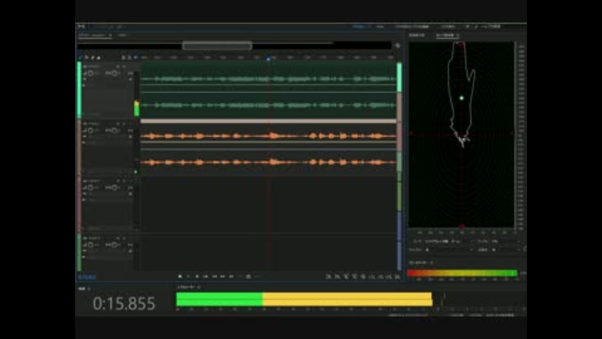
Task: Show Inputs/Outputs in track headers
Action: [x=80, y=57]
